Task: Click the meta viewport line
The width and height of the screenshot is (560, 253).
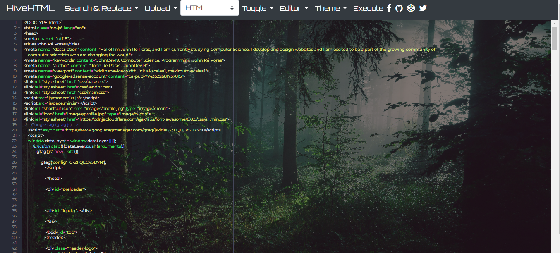Action: (116, 71)
